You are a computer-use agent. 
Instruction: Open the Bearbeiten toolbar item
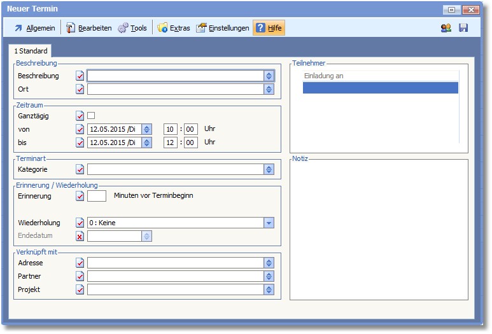[x=89, y=28]
